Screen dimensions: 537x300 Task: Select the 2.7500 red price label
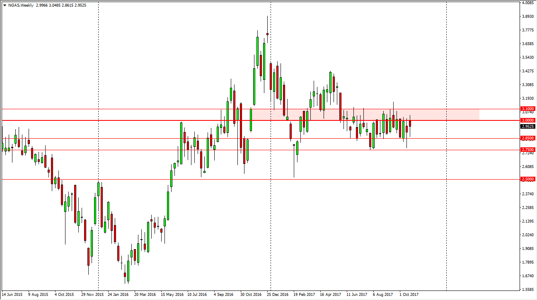click(x=528, y=150)
